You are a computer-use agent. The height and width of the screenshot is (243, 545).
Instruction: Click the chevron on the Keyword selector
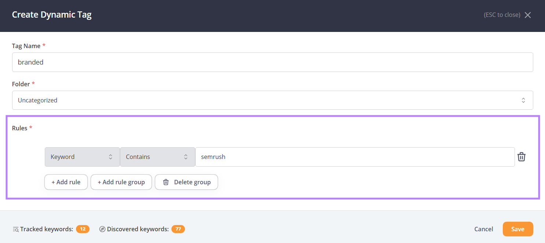point(110,157)
